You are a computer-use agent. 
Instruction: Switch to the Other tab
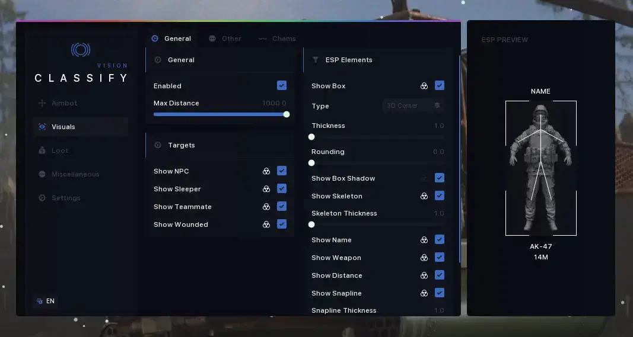click(225, 38)
